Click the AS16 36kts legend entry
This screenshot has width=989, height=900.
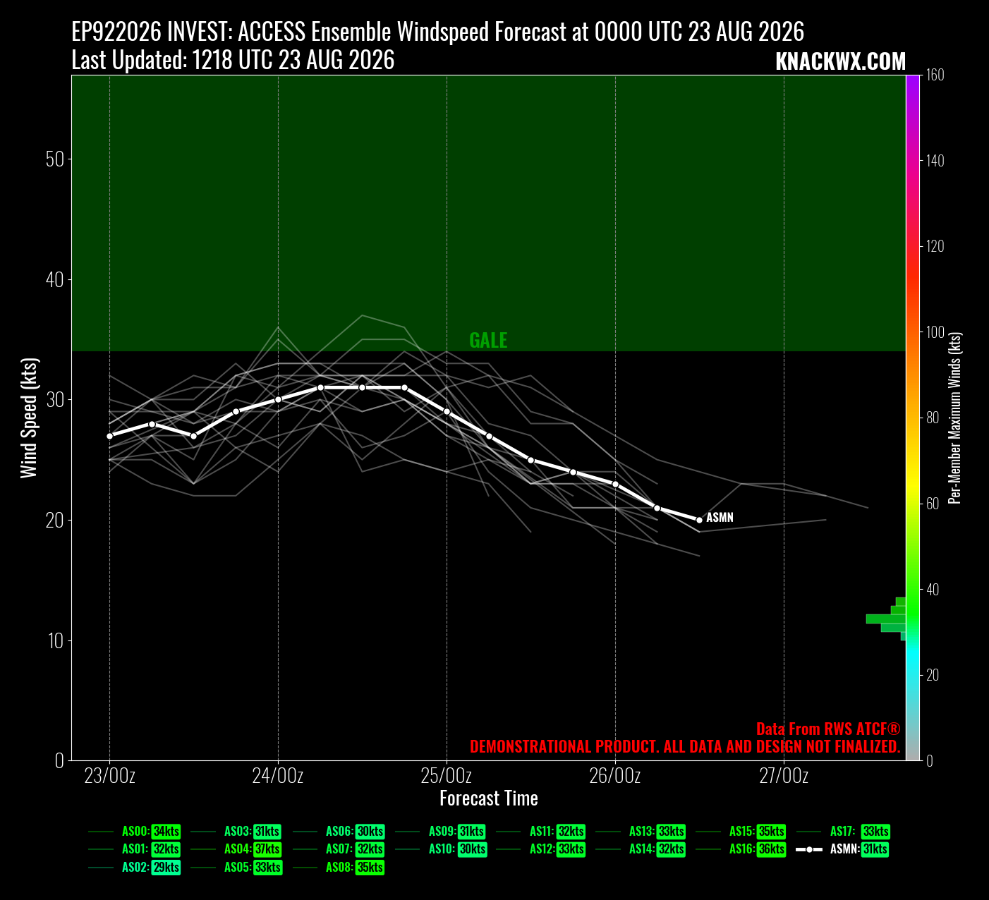pyautogui.click(x=741, y=849)
